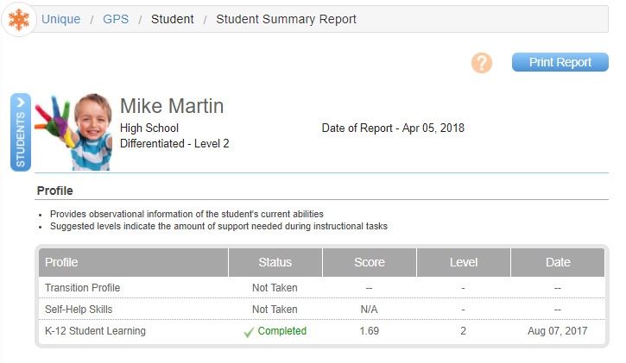Select the Student Summary Report breadcrumb

287,19
